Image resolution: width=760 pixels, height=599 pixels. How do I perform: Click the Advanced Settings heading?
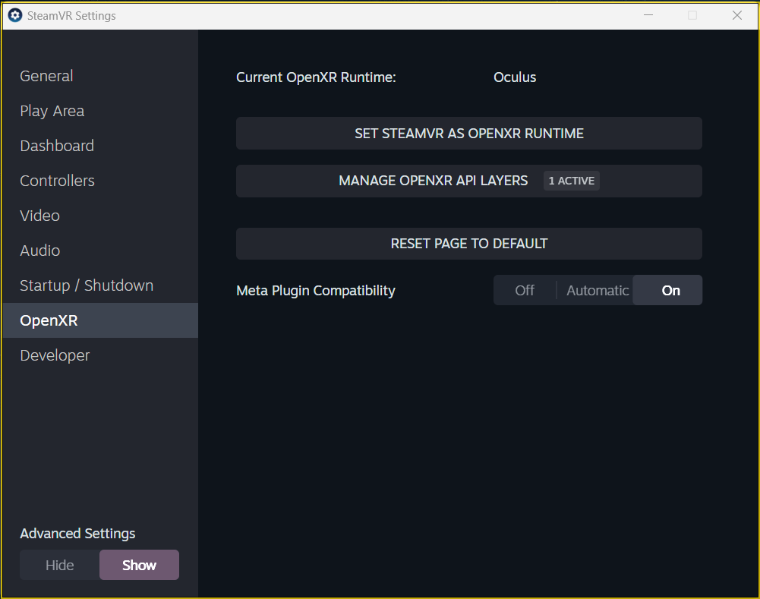pos(77,534)
